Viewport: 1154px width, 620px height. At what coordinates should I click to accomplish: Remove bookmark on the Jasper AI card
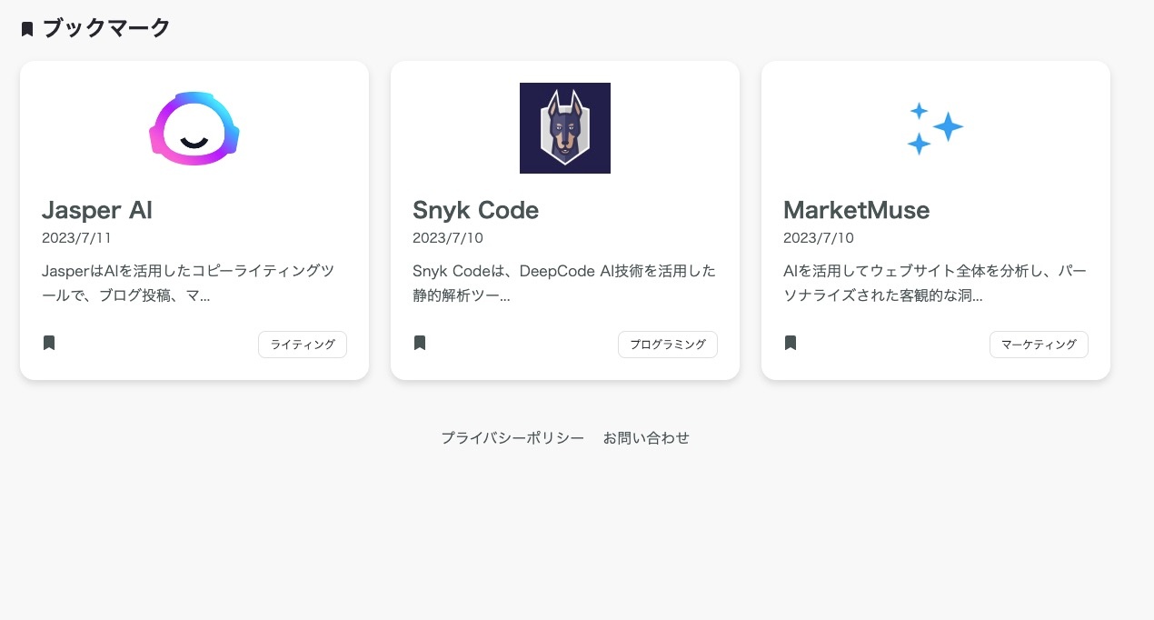pos(49,343)
